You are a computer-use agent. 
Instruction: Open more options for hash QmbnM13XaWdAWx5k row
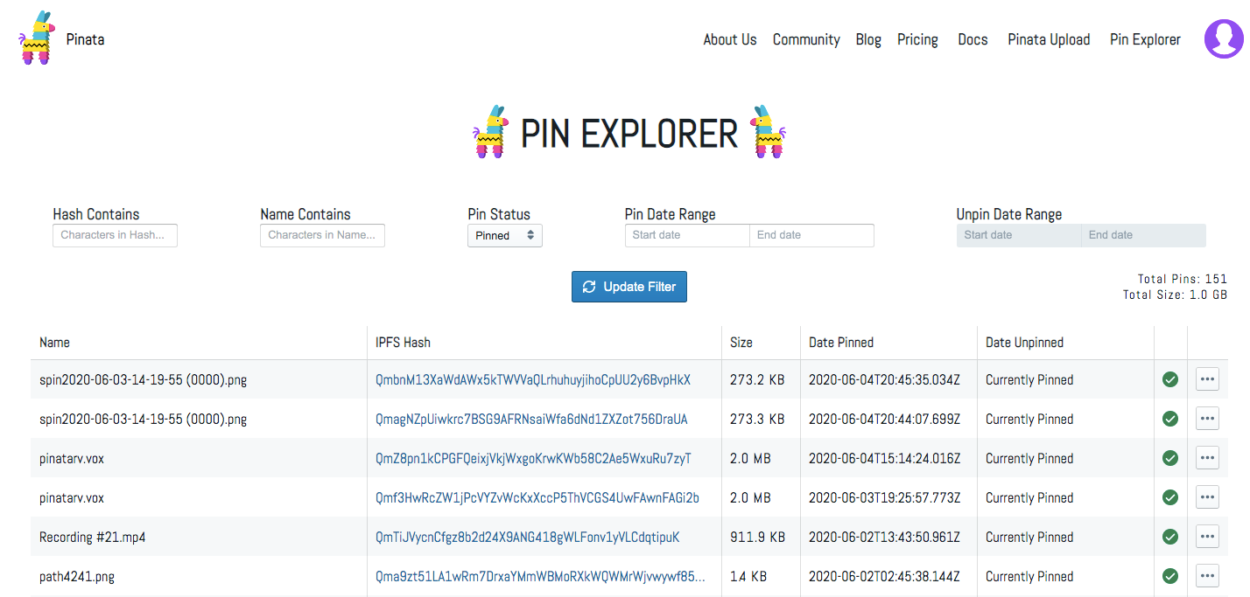(1207, 379)
